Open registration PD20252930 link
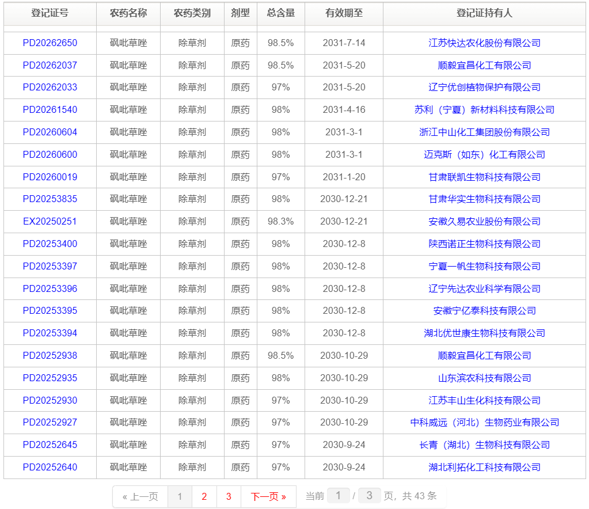Viewport: 589px width, 509px height. pos(50,400)
